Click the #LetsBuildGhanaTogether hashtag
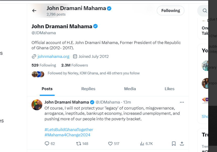Screen dimensions: 217x152 (69, 130)
